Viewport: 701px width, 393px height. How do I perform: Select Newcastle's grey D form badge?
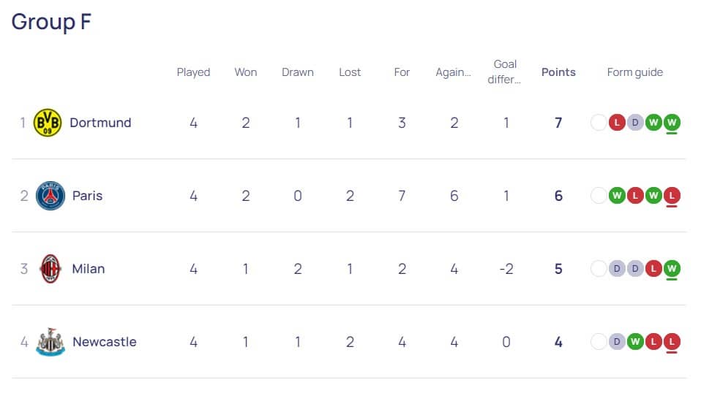(x=617, y=342)
